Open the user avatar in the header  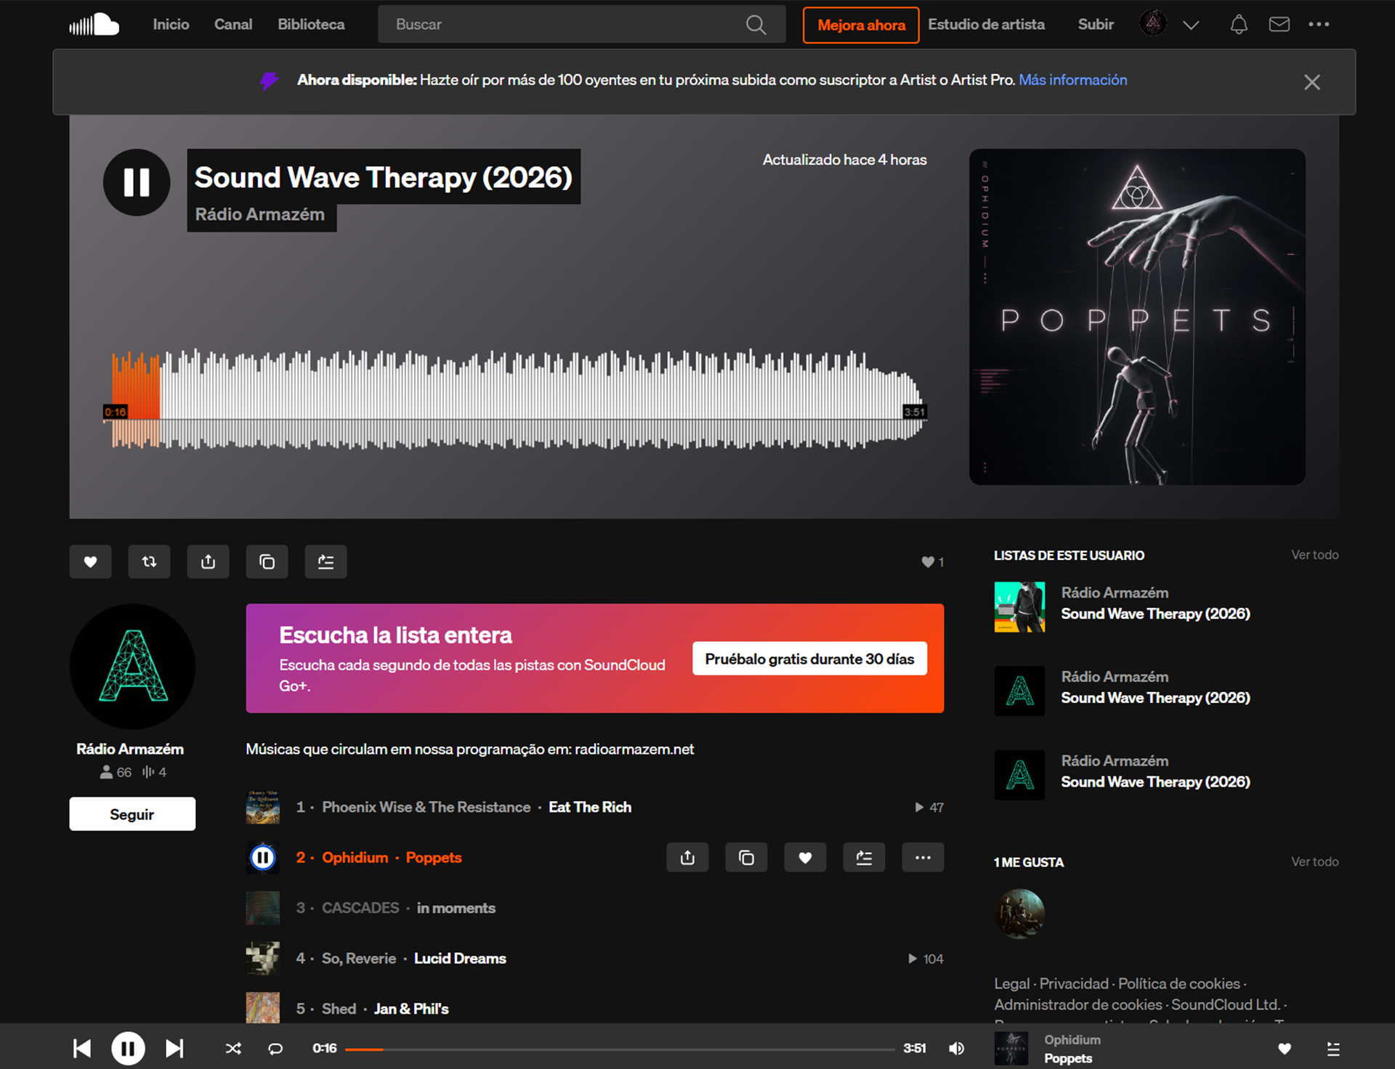(x=1153, y=24)
